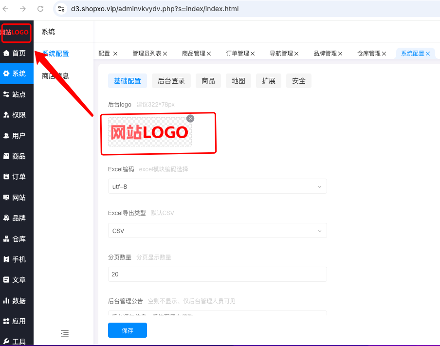440x346 pixels.
Task: Click the browser address bar URL
Action: tap(155, 9)
